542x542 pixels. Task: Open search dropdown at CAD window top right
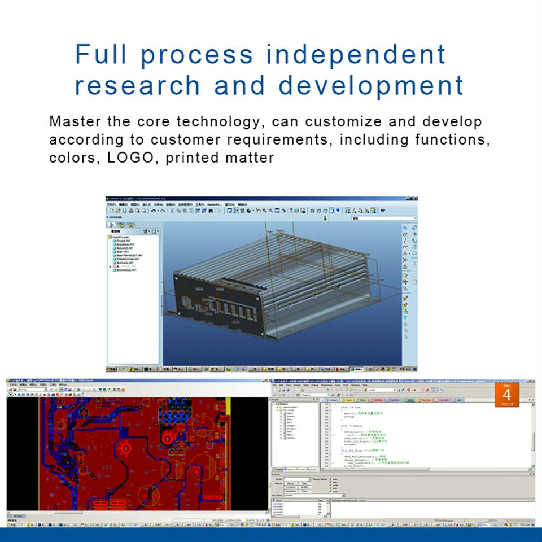(384, 218)
